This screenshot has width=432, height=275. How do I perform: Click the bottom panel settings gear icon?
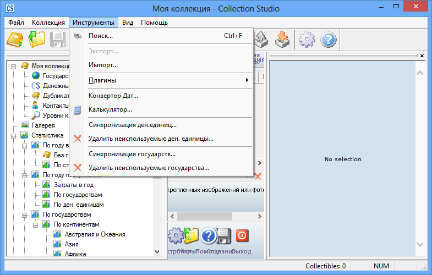(176, 236)
